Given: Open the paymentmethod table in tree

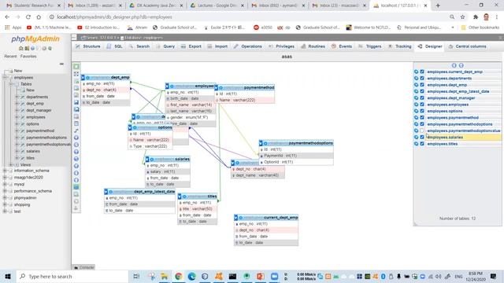Looking at the screenshot, I should coord(40,131).
